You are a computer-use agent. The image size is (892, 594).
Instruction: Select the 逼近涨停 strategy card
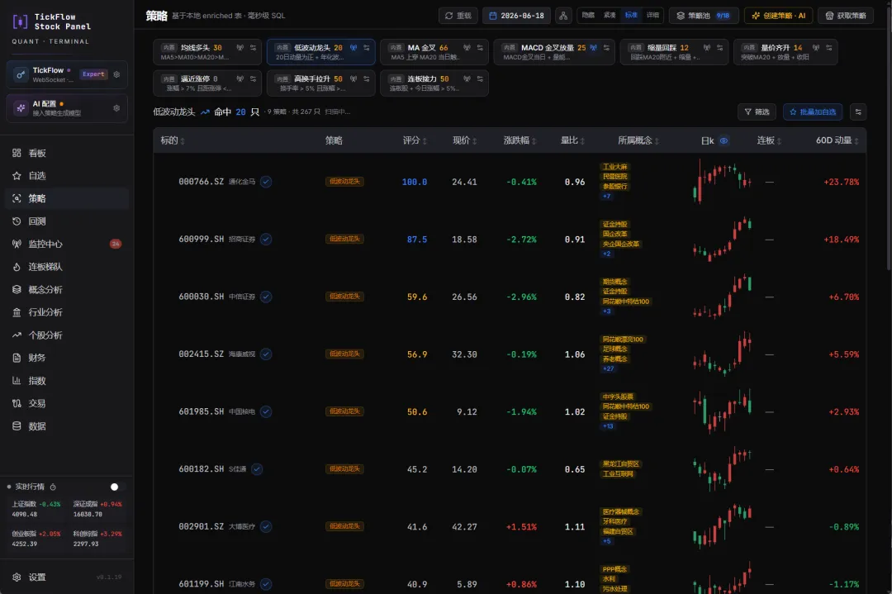pyautogui.click(x=207, y=83)
